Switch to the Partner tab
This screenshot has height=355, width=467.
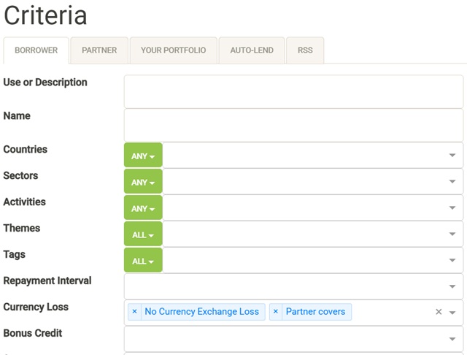pyautogui.click(x=99, y=50)
